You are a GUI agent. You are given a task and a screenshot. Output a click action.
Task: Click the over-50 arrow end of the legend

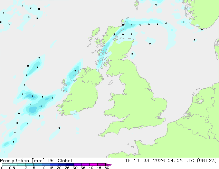point(109,165)
